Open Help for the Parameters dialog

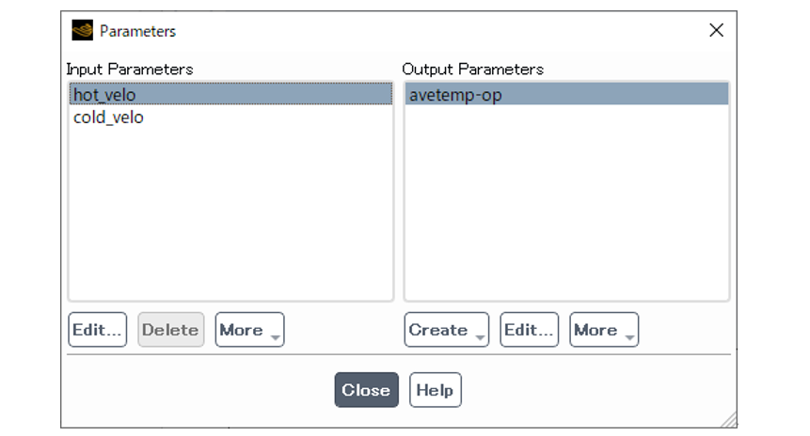pyautogui.click(x=435, y=390)
